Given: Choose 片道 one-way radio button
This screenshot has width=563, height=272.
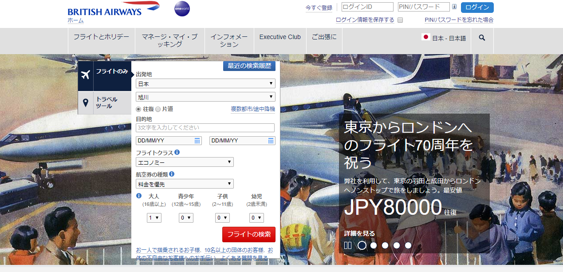Looking at the screenshot, I should pos(158,109).
